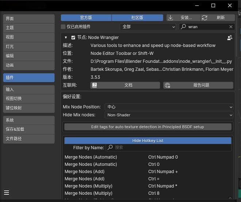
Task: Click Edit tags for auto texture detection
Action: pos(148,127)
